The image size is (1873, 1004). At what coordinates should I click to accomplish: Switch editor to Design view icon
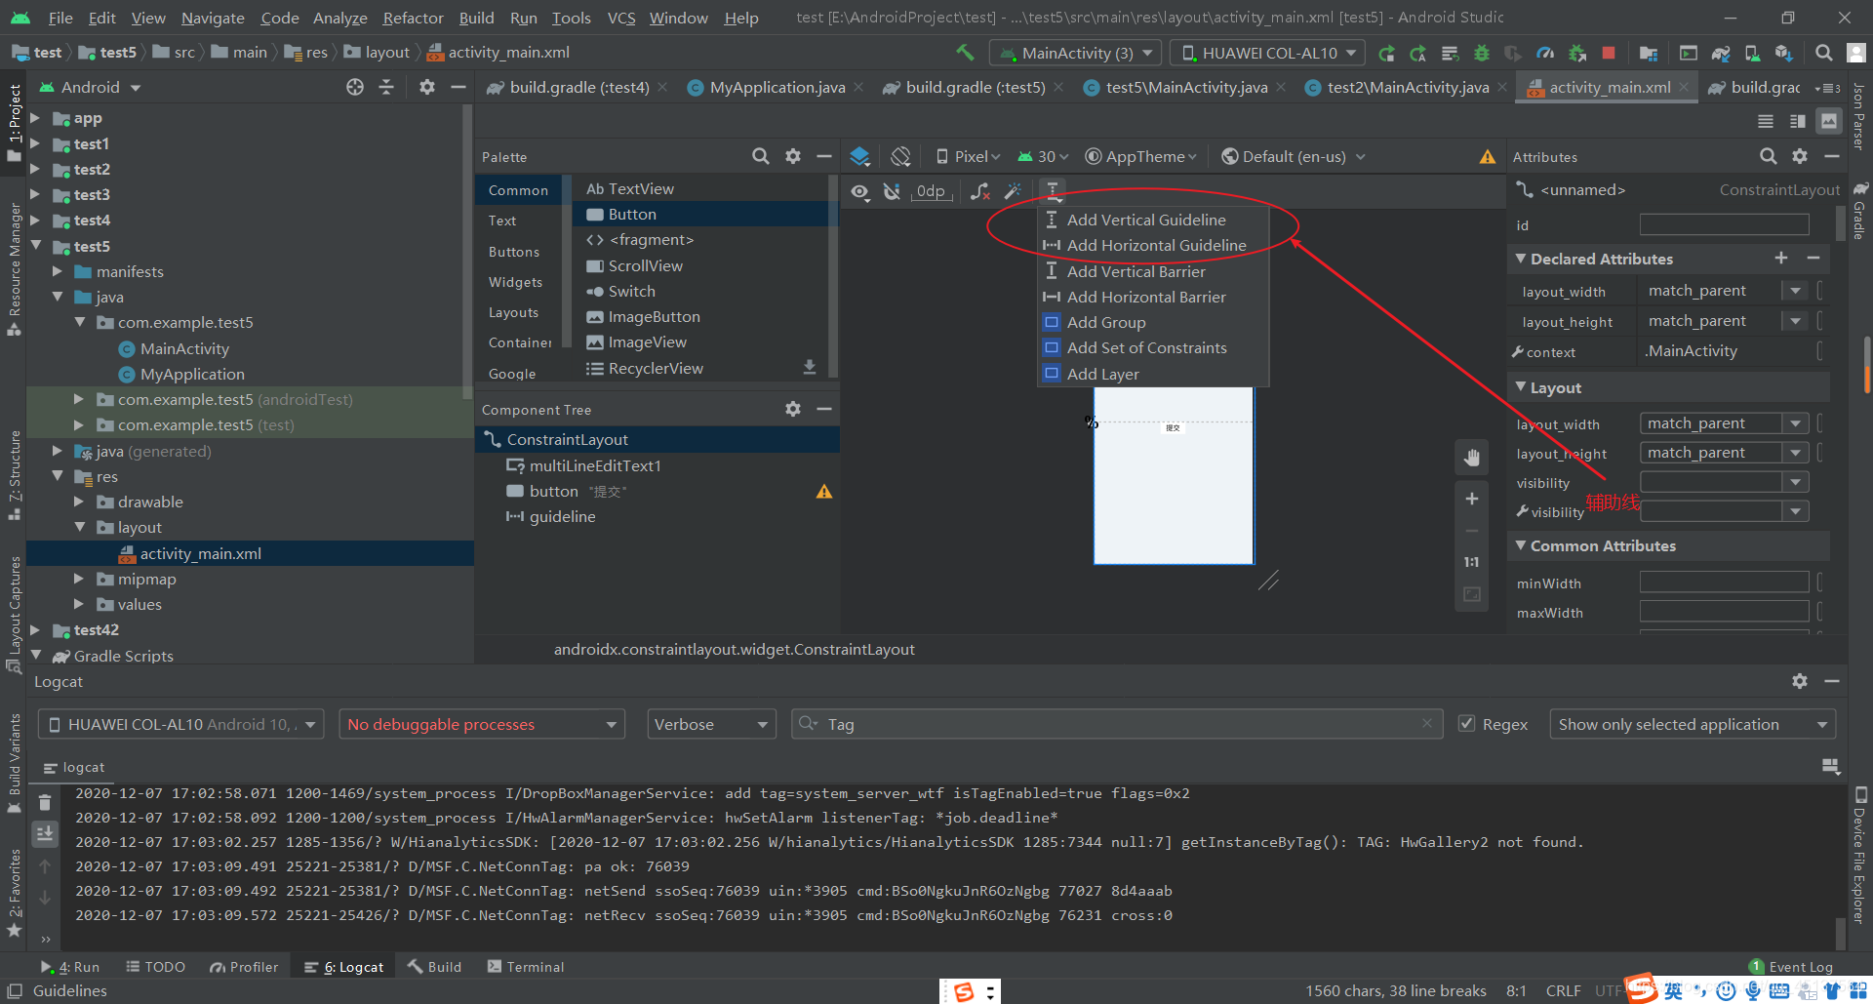[1829, 121]
